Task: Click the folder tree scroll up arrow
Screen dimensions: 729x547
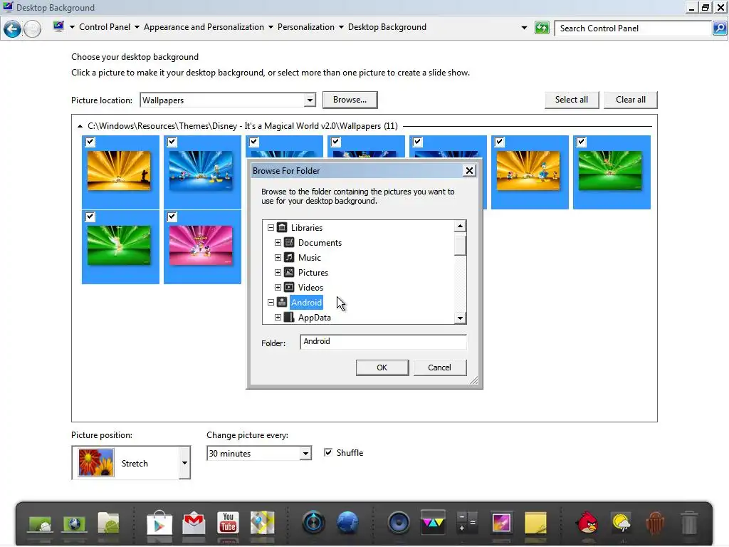Action: (460, 226)
